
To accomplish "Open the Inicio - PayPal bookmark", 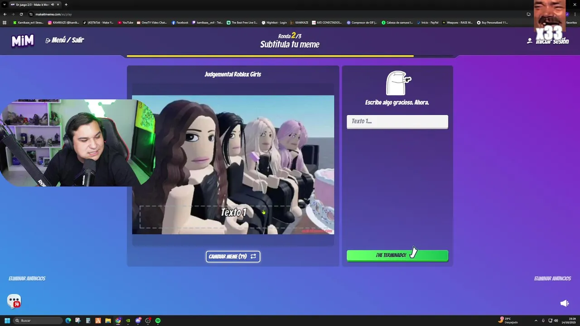I will (x=427, y=22).
